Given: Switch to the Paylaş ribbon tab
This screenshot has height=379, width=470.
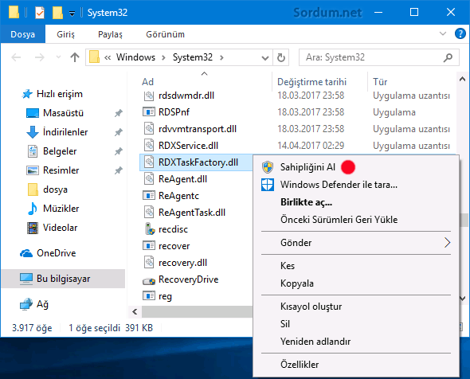Looking at the screenshot, I should [x=110, y=34].
